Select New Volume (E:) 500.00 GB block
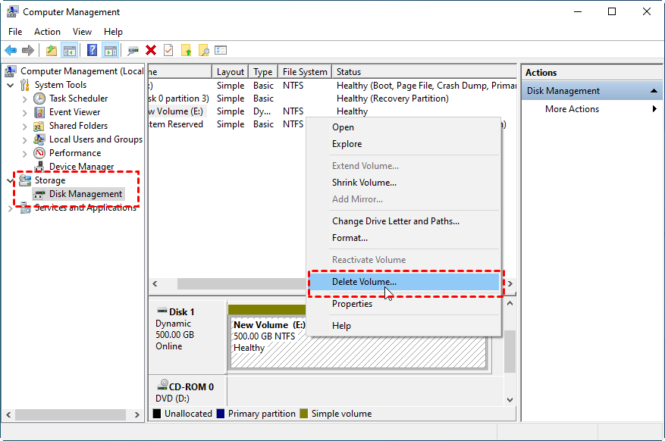 point(359,342)
